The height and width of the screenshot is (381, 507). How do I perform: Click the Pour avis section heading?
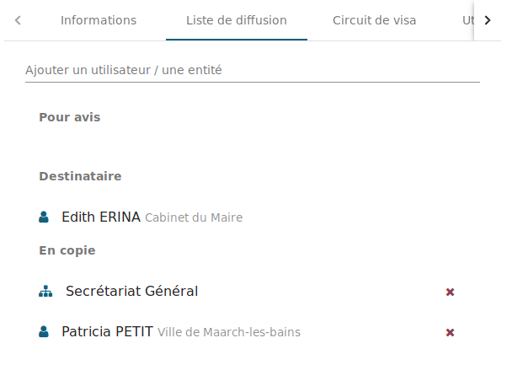tap(70, 117)
